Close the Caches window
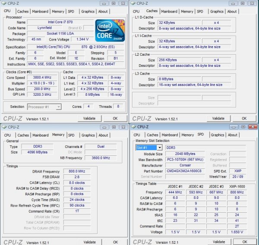Screen dimensions: 259x245 point(252,3)
